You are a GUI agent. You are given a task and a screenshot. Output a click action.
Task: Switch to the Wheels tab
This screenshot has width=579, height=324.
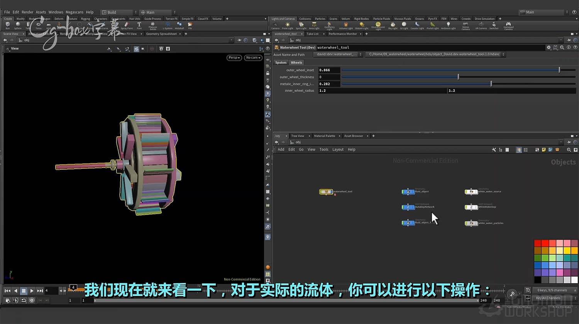[296, 62]
